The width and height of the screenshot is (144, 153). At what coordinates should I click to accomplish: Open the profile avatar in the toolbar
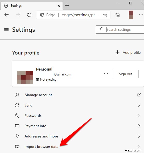(131, 15)
